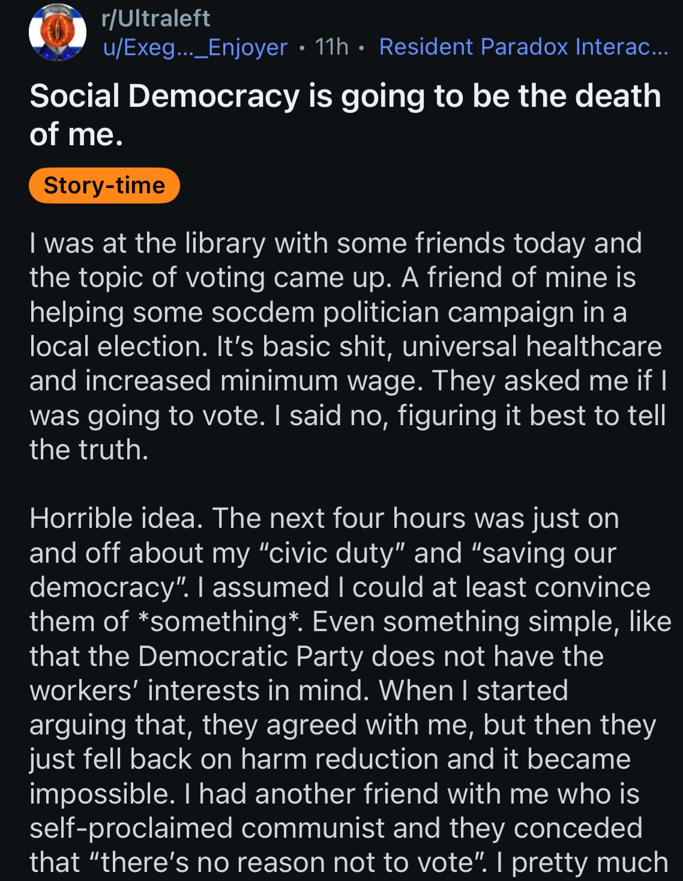Click the asterisked word *something*
The width and height of the screenshot is (683, 881).
[219, 622]
